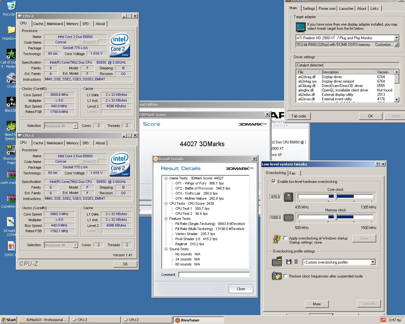
Task: Open the 12641 image file icon
Action: [11, 246]
